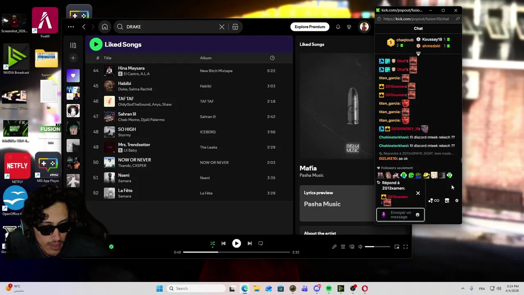Screen dimensions: 524x295
Task: Go back in Spotify navigation
Action: click(x=84, y=27)
